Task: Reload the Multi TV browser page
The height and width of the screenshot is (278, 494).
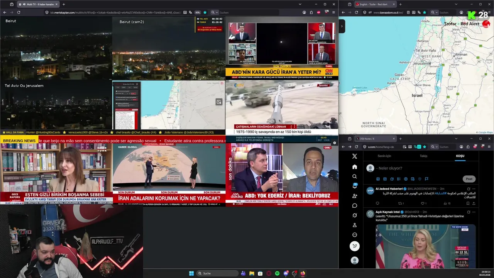Action: pos(19,12)
